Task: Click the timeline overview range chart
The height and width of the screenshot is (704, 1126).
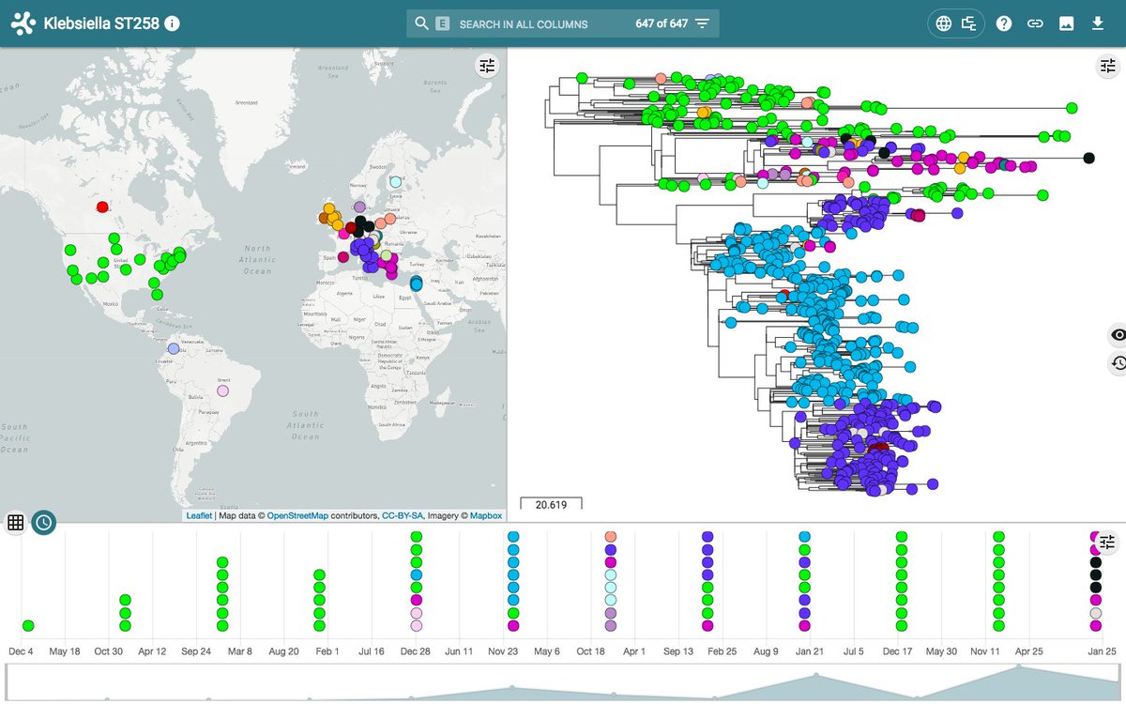Action: [x=563, y=682]
